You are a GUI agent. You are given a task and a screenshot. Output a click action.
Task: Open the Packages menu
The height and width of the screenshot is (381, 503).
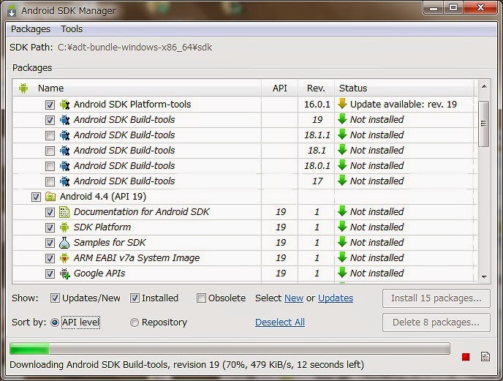click(31, 29)
